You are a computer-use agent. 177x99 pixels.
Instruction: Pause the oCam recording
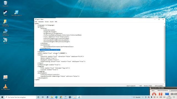click(x=160, y=94)
